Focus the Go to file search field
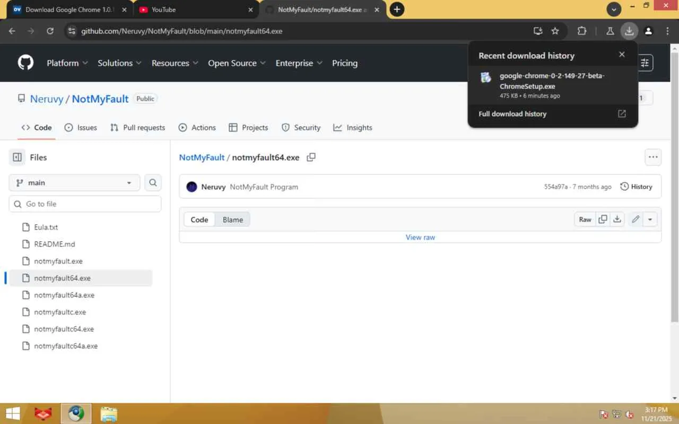679x424 pixels. (x=85, y=204)
